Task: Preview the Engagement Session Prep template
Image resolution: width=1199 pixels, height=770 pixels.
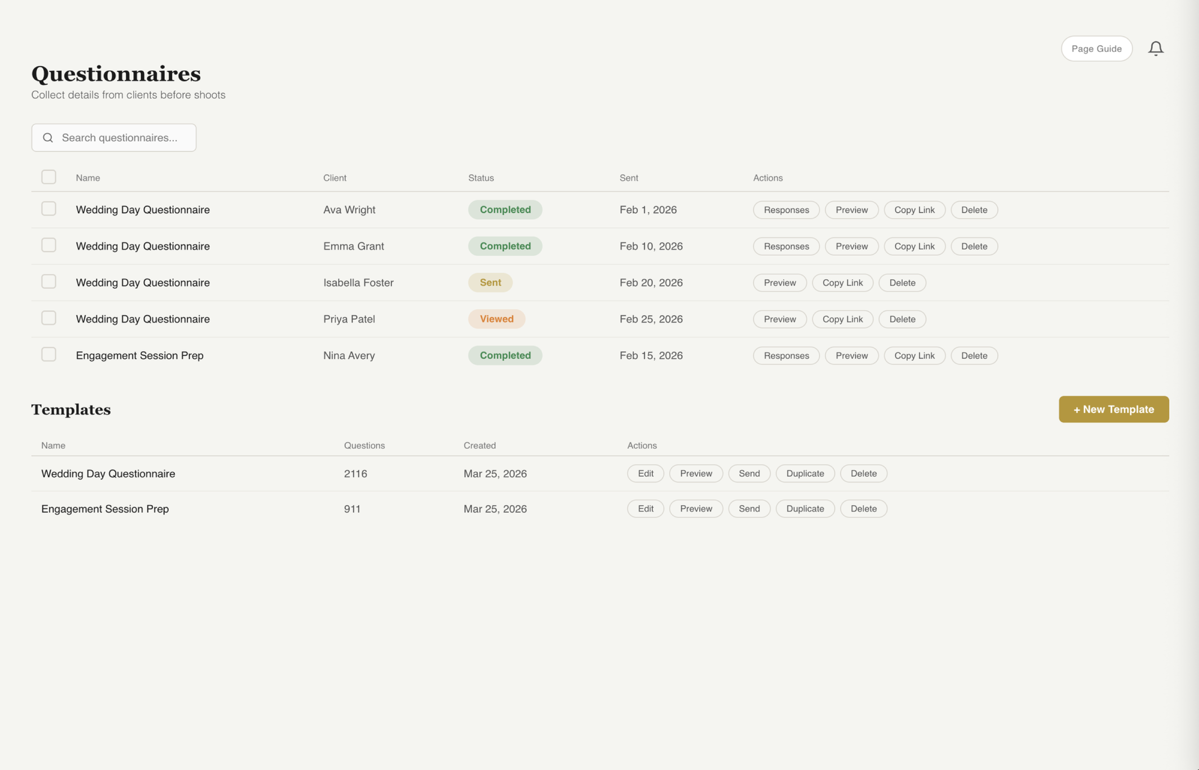Action: [x=695, y=509]
